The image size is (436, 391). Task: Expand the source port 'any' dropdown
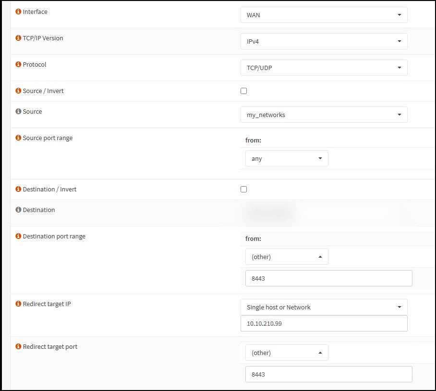click(287, 158)
